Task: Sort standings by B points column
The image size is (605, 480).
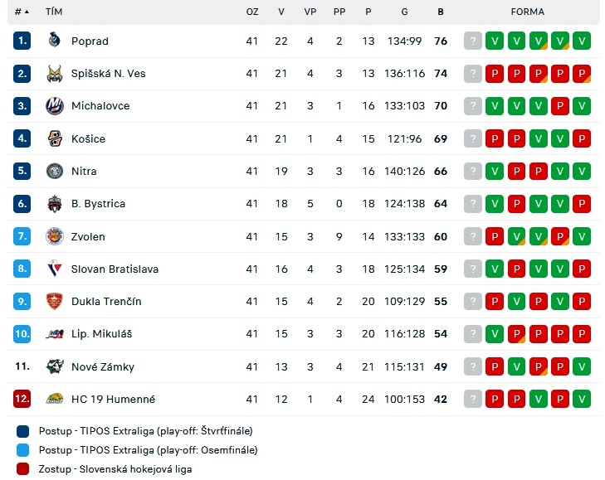Action: point(440,12)
